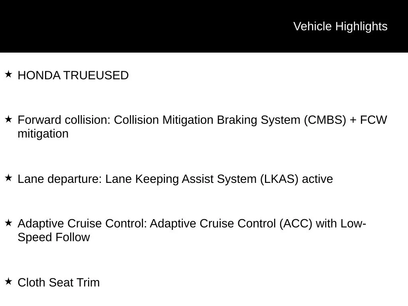This screenshot has width=408, height=306.
Task: Click the (CMBS) abbreviation text
Action: (x=325, y=120)
